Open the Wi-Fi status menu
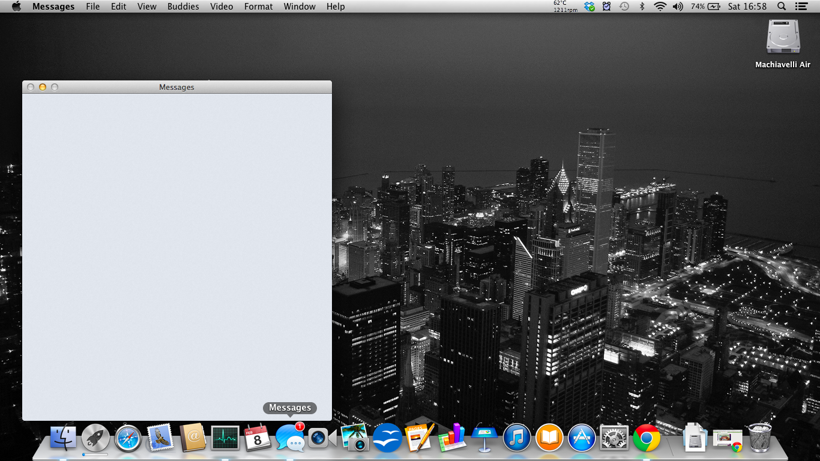This screenshot has width=820, height=461. [660, 7]
